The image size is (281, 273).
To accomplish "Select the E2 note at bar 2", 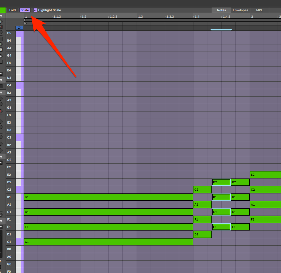I will click(265, 175).
